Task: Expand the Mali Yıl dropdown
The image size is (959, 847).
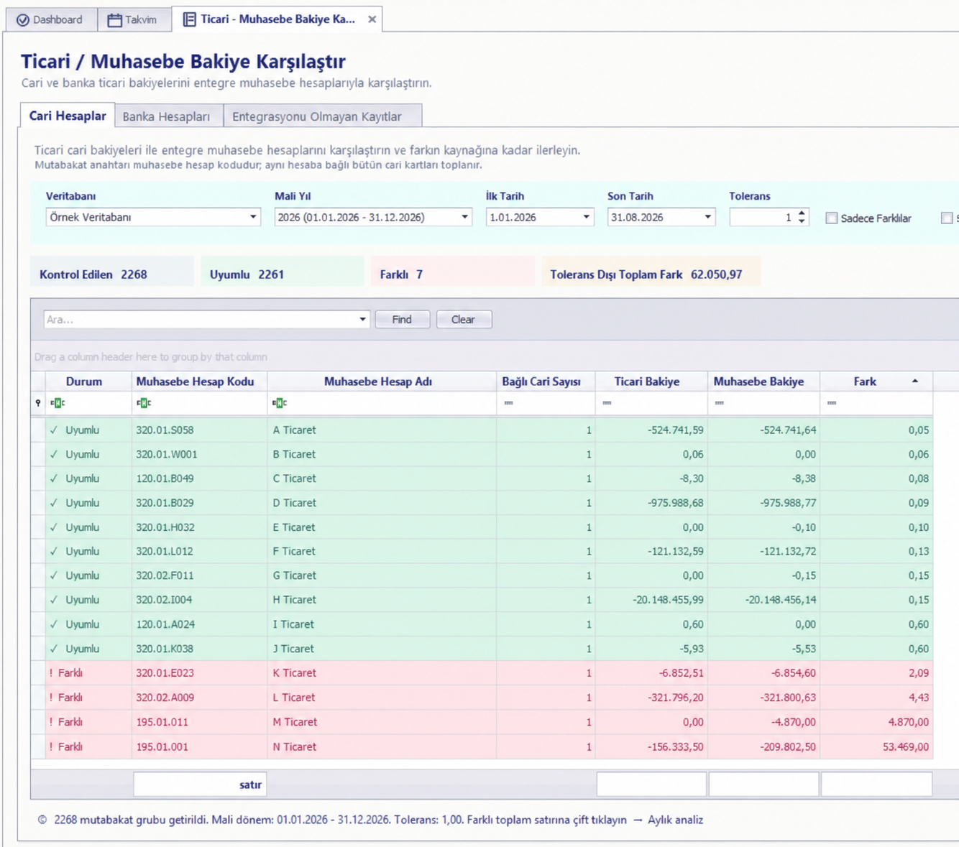Action: click(464, 217)
